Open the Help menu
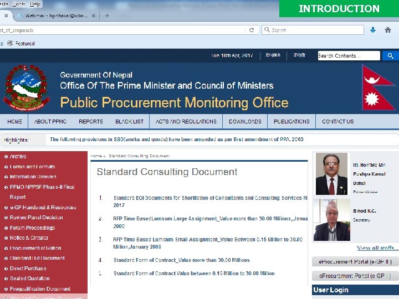 (35, 4)
